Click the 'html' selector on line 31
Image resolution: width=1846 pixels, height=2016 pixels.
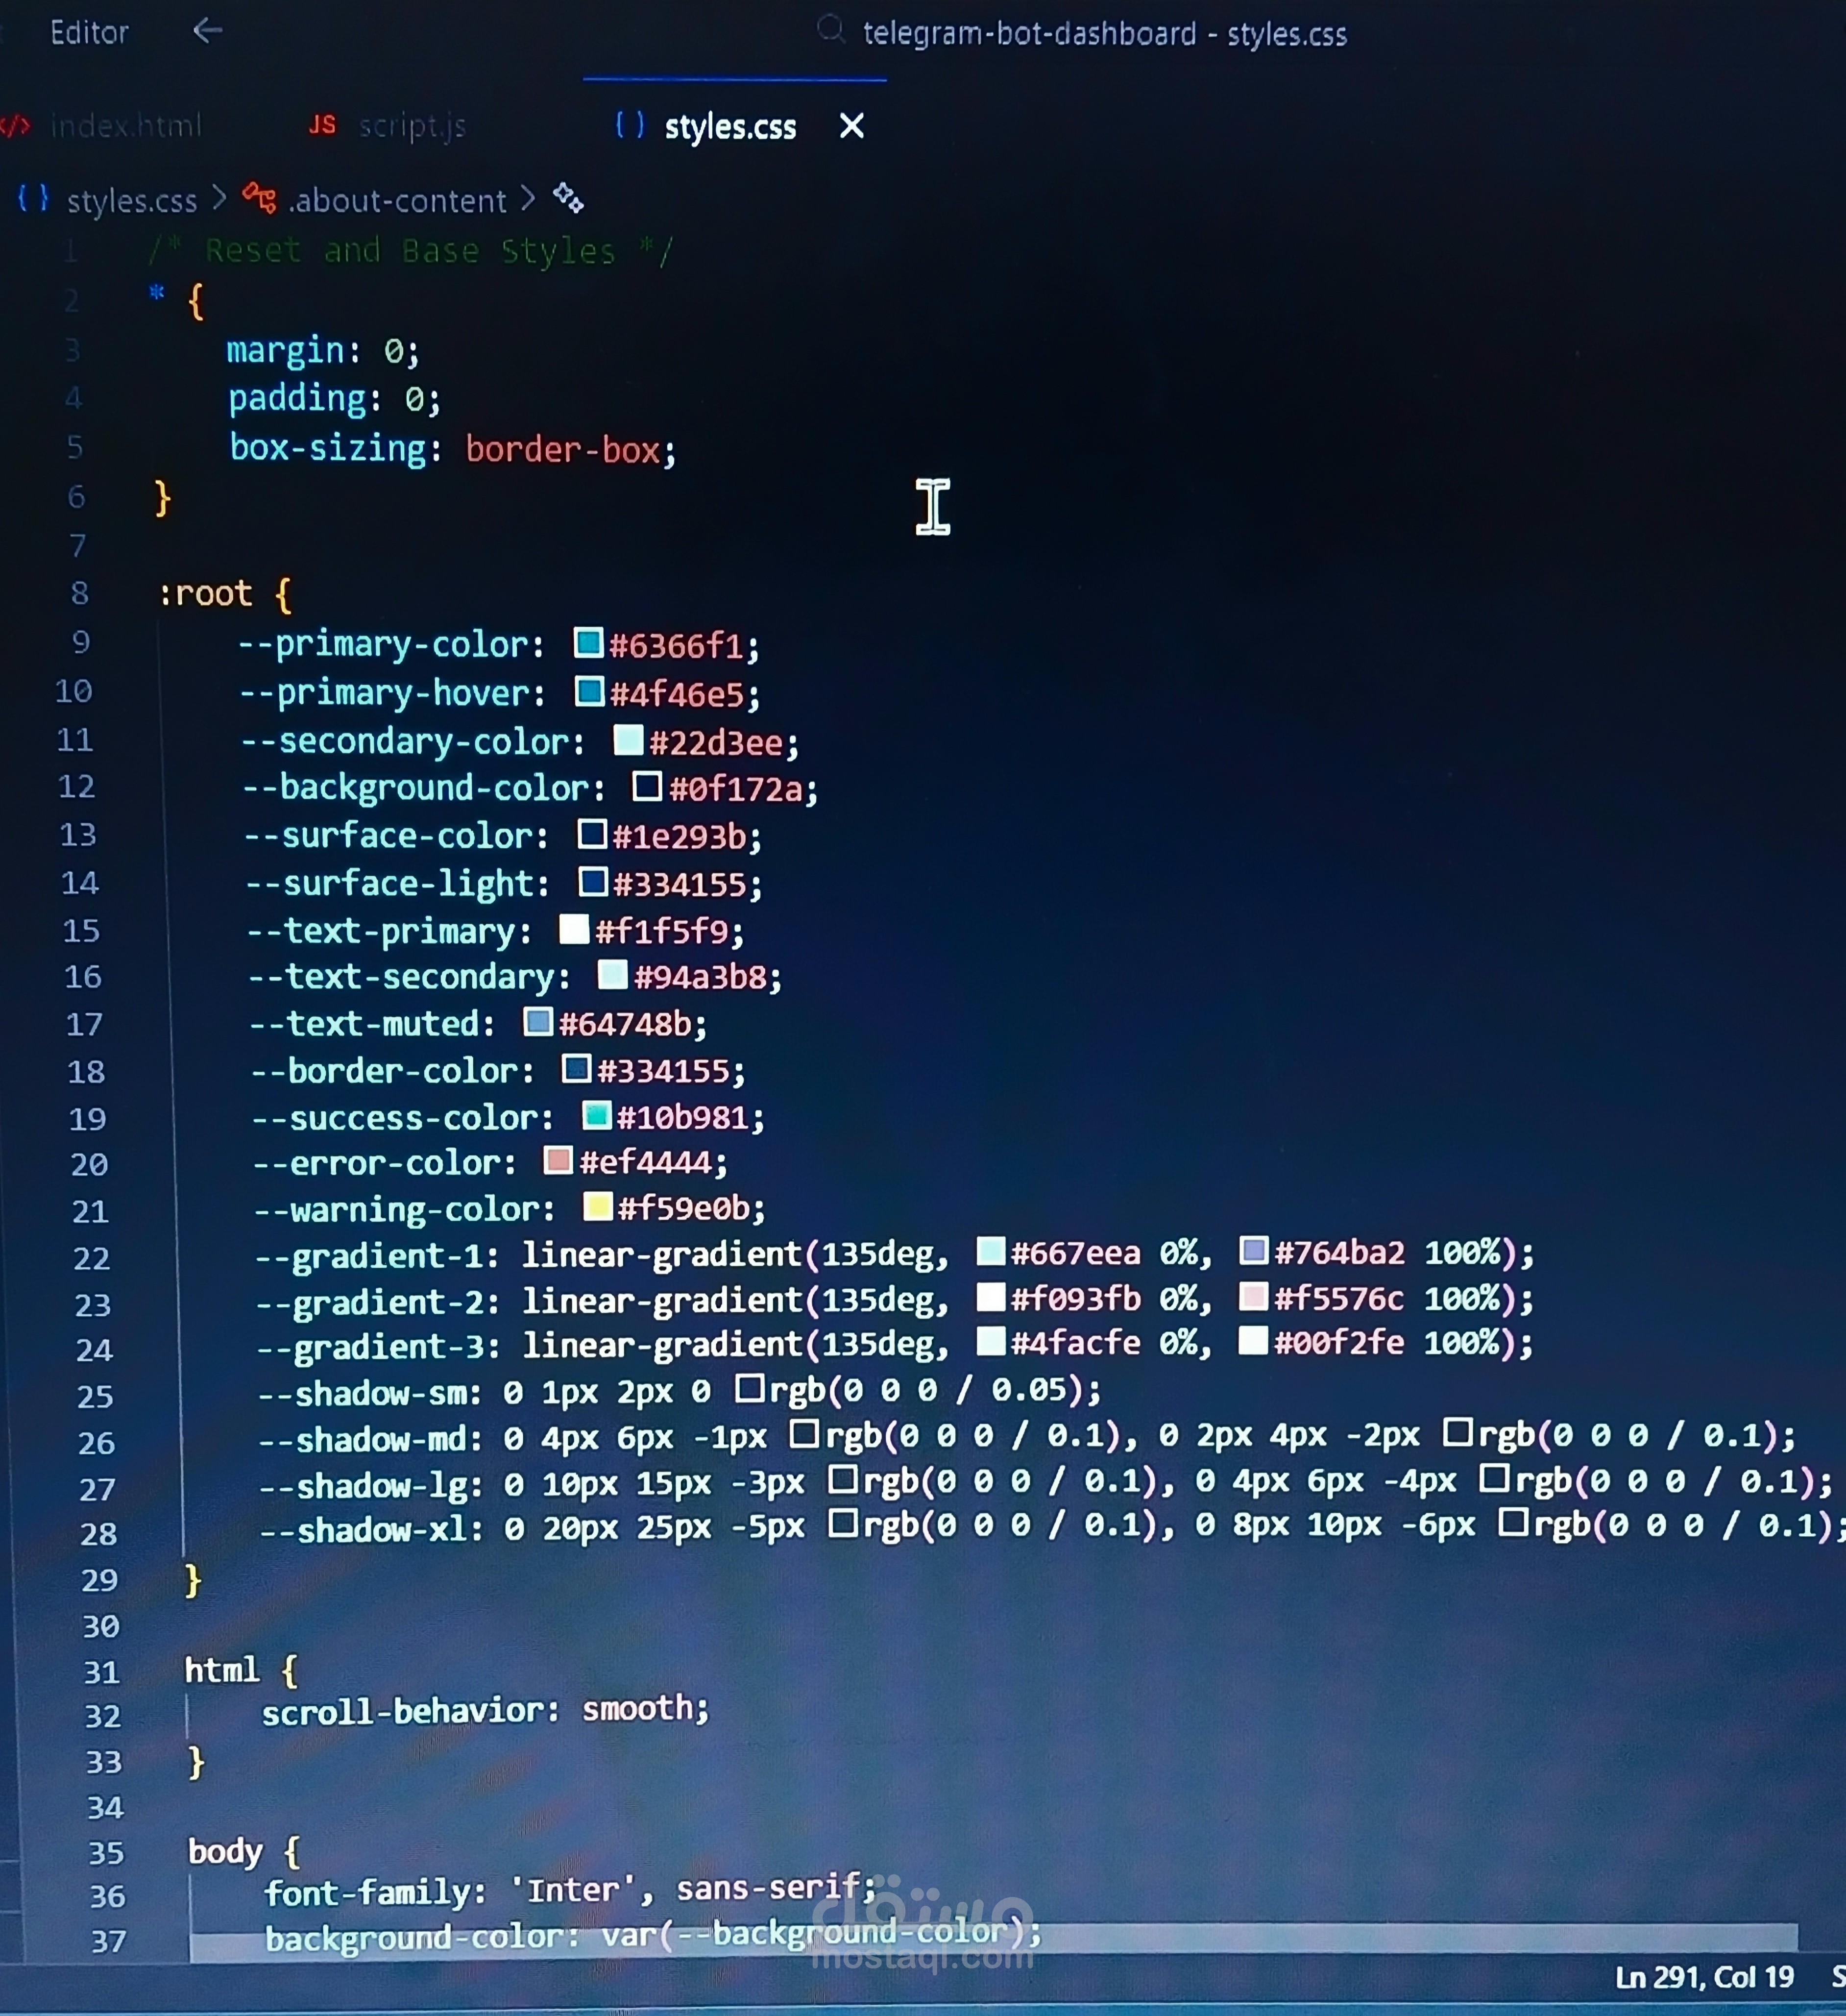(222, 1670)
